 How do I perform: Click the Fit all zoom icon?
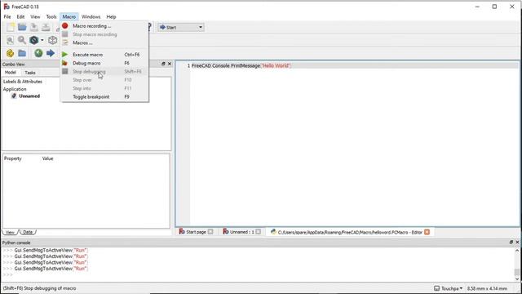click(10, 40)
